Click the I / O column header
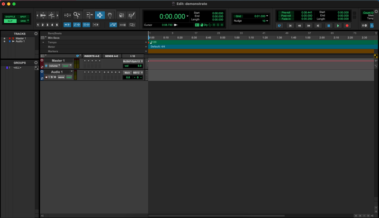 [x=133, y=56]
